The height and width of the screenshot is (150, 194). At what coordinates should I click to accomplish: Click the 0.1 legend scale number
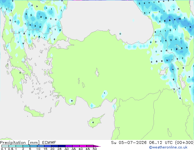coord(3,149)
